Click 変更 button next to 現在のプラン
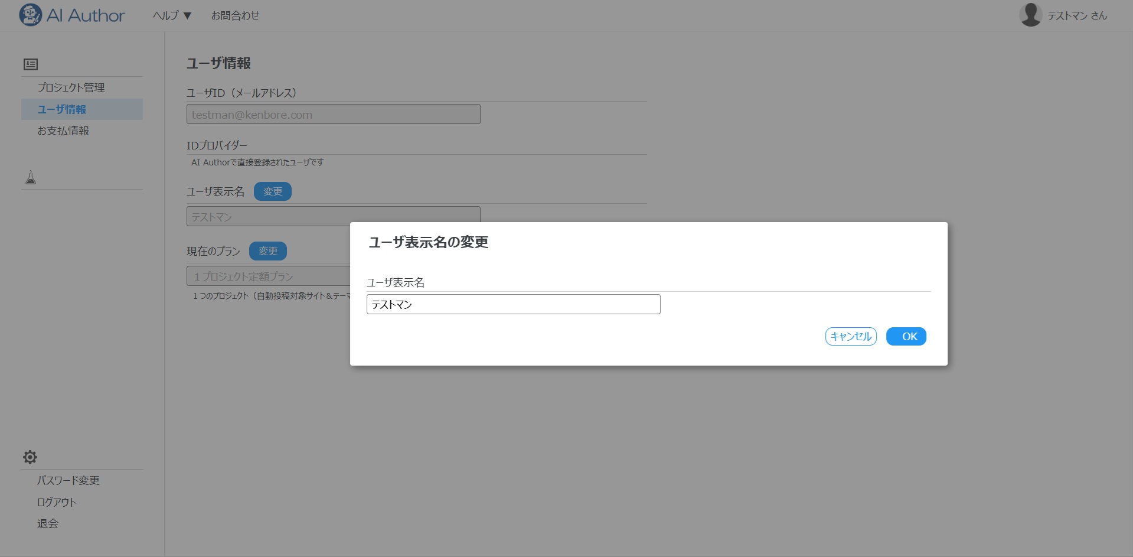This screenshot has width=1133, height=557. click(x=267, y=251)
